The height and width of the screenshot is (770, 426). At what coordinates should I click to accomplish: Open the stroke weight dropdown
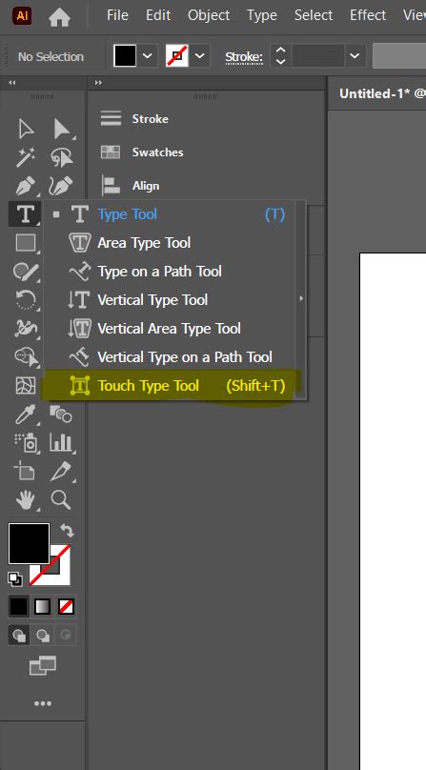[x=355, y=56]
